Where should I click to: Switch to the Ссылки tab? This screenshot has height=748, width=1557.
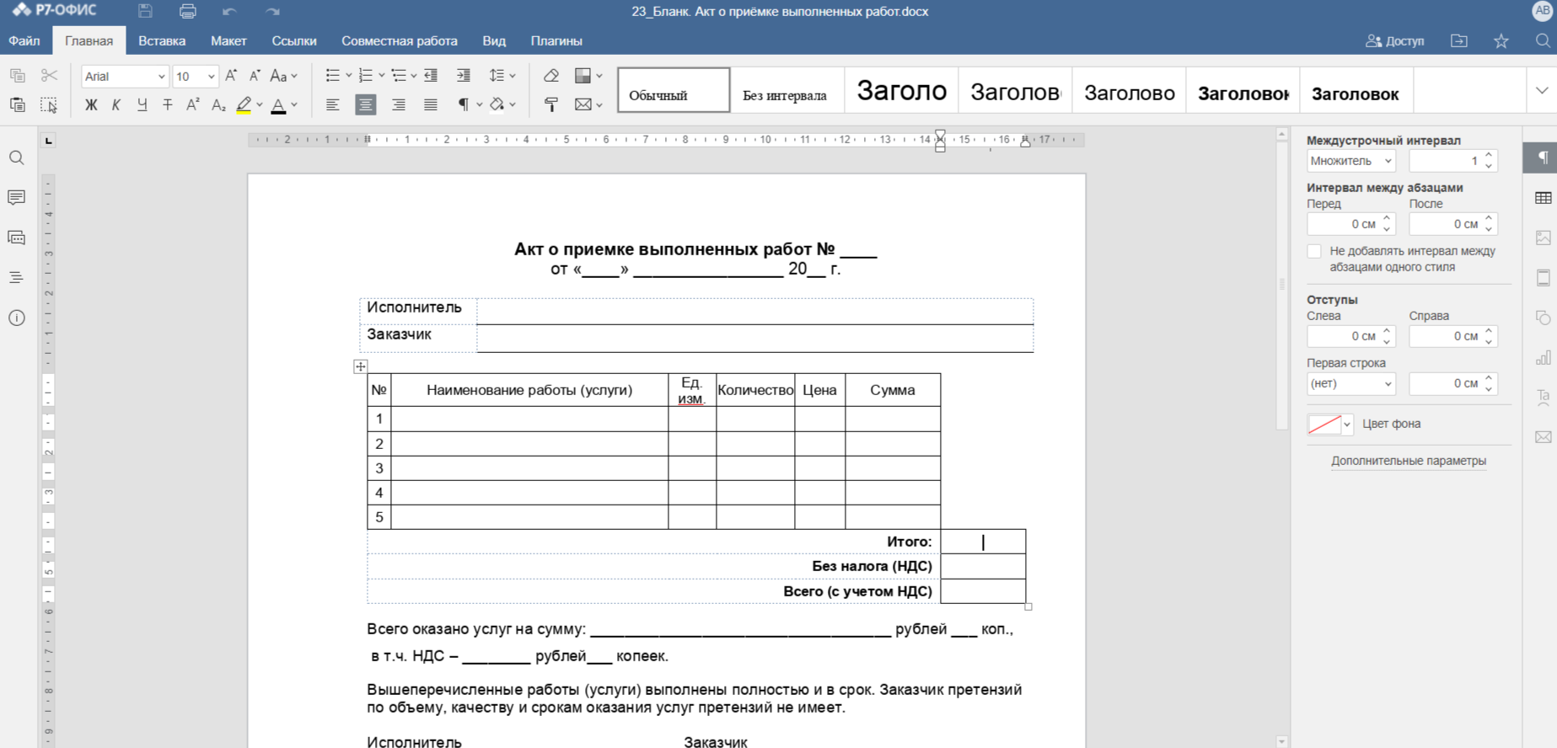(x=294, y=40)
